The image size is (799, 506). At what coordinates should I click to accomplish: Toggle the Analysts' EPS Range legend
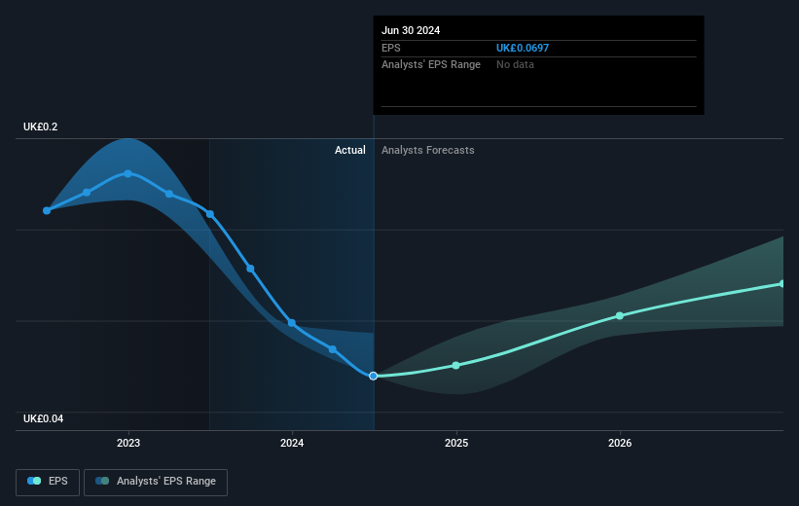(x=156, y=482)
